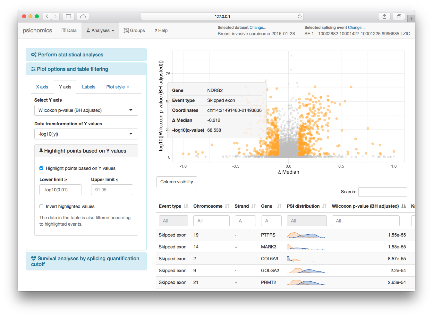The width and height of the screenshot is (433, 317).
Task: Toggle the Highlight points based on Y values checkbox
Action: 41,168
